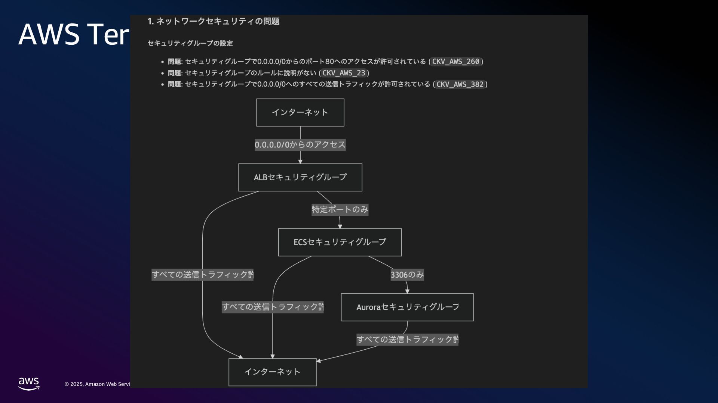Click the bottom インターネット diagram box
The image size is (718, 403).
coord(272,372)
